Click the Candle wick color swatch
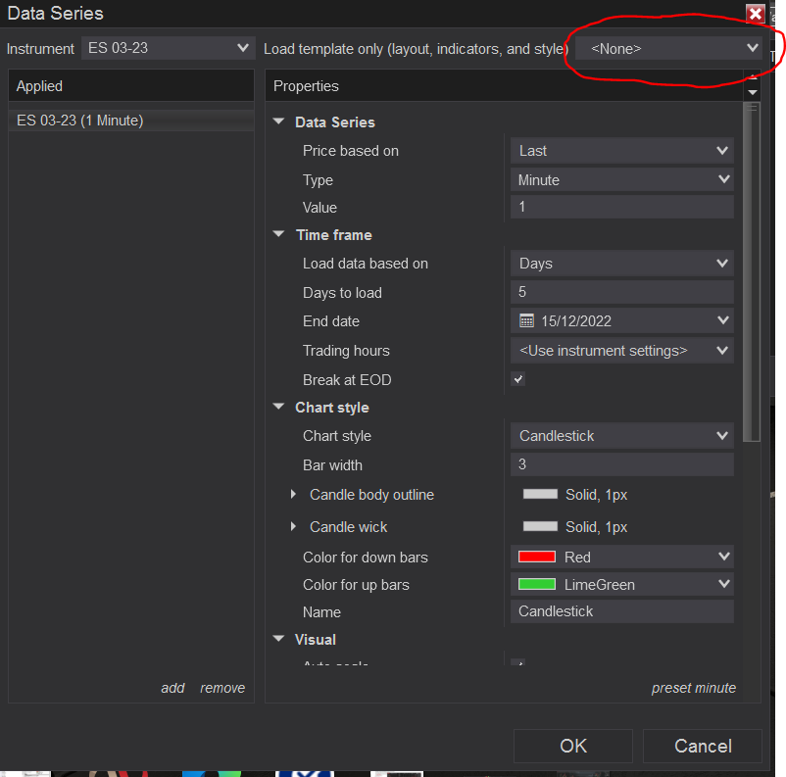The image size is (786, 777). click(x=540, y=526)
